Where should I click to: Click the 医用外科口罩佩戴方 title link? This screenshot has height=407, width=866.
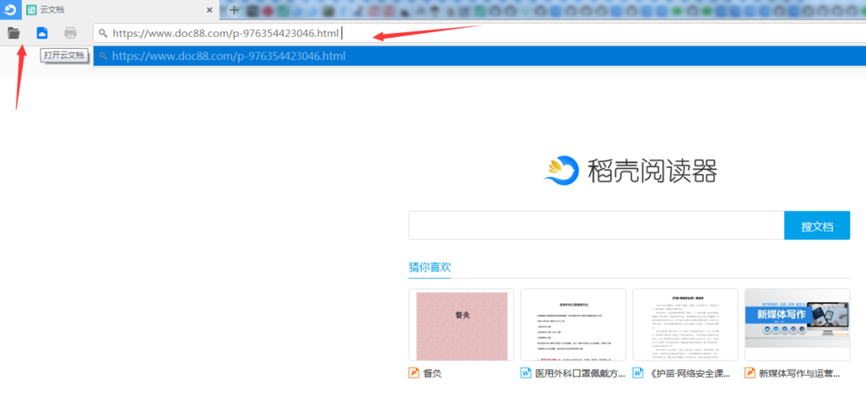581,373
